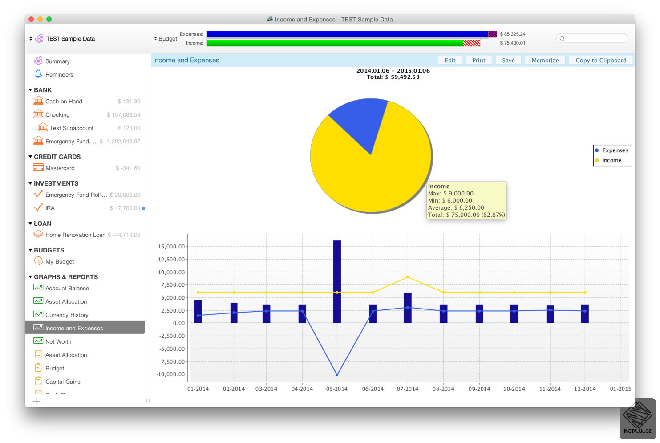The height and width of the screenshot is (443, 660).
Task: Click the Currency History graph icon
Action: (x=38, y=314)
